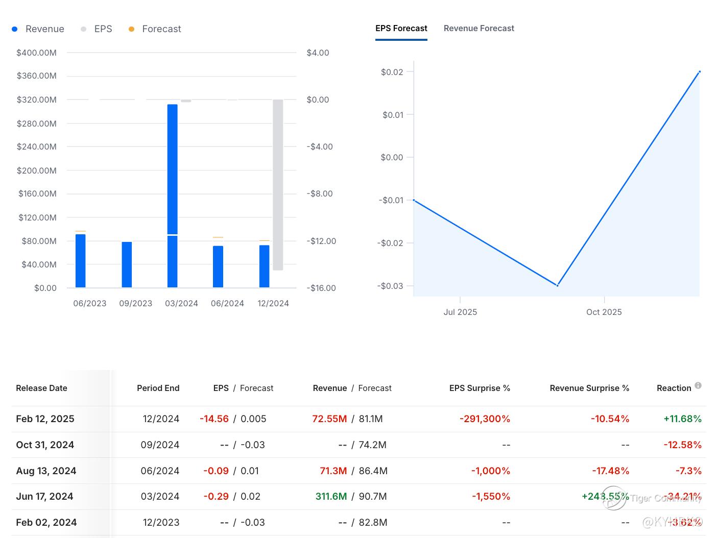Viewport: 717px width, 538px height.
Task: Click the 09/2023 revenue bar
Action: (x=127, y=264)
